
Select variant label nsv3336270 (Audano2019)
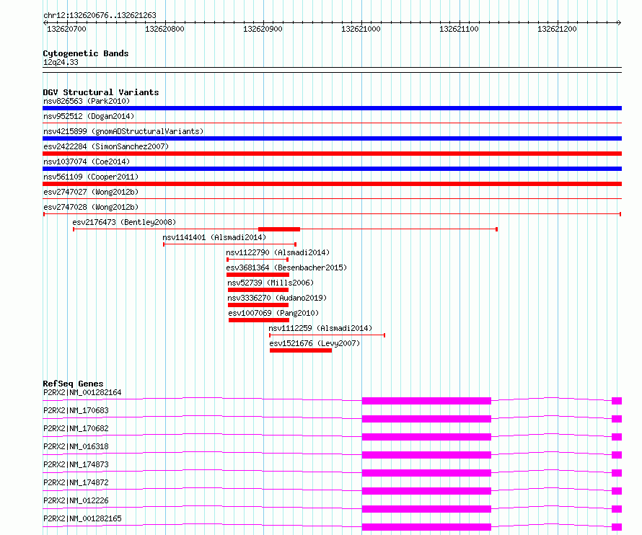click(x=277, y=298)
